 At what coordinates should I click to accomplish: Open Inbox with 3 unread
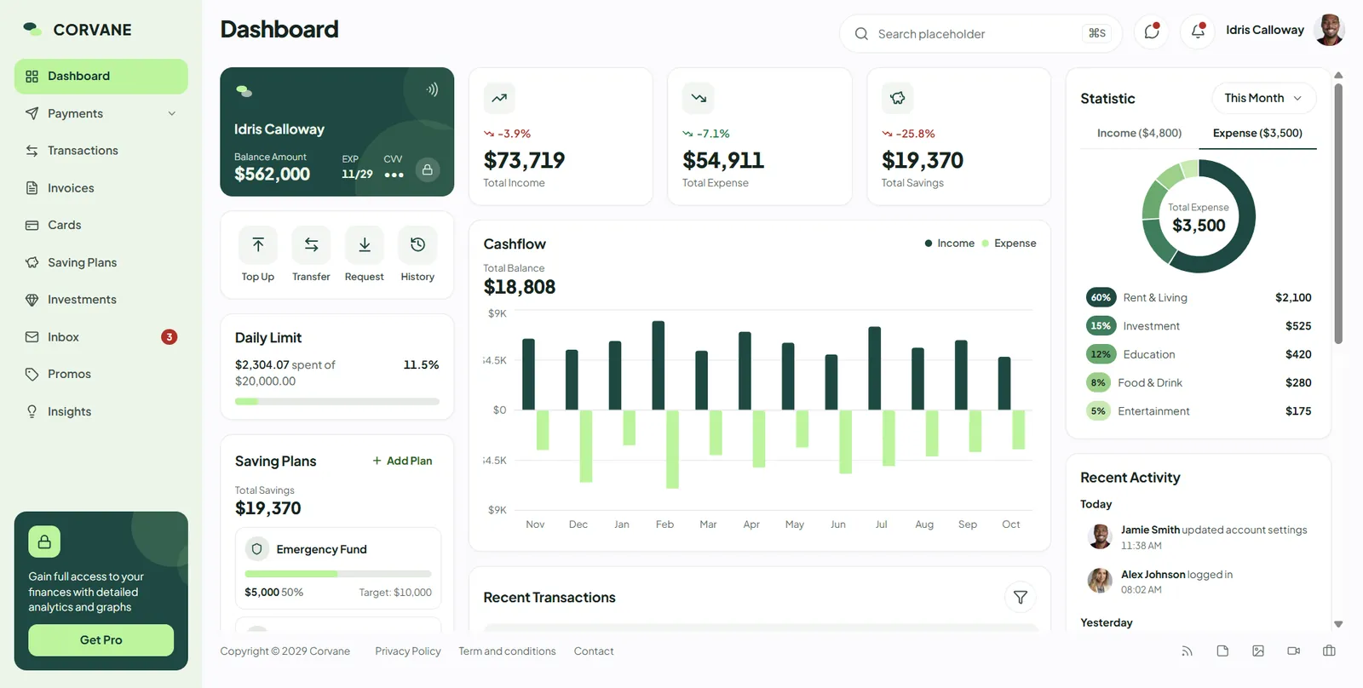pos(101,337)
